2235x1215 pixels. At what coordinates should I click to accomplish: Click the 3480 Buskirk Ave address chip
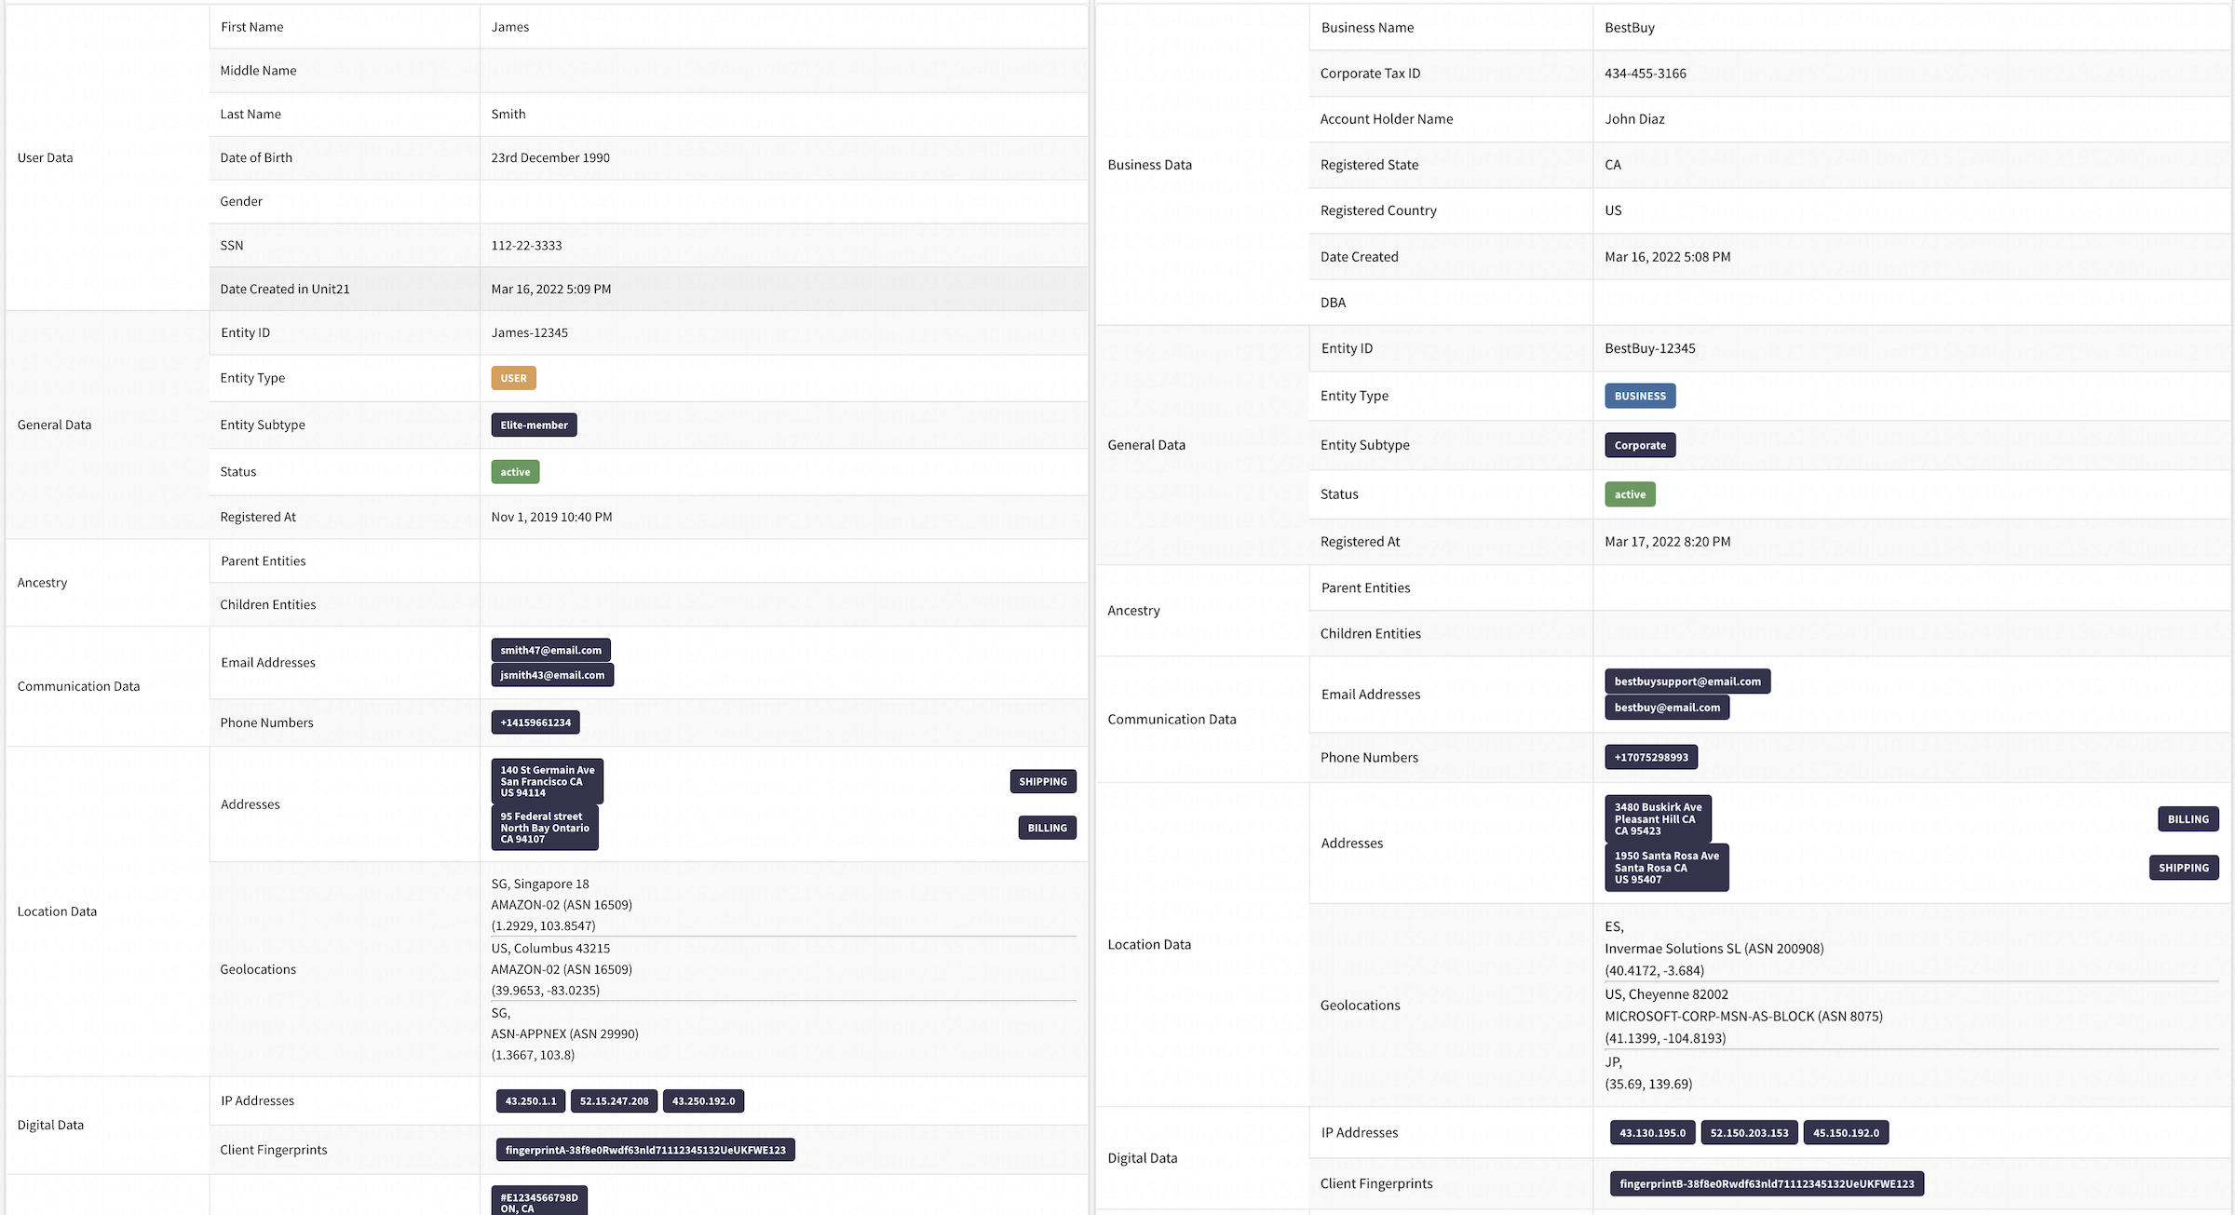(x=1657, y=819)
